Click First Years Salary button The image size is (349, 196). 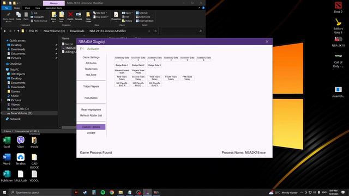click(x=122, y=78)
